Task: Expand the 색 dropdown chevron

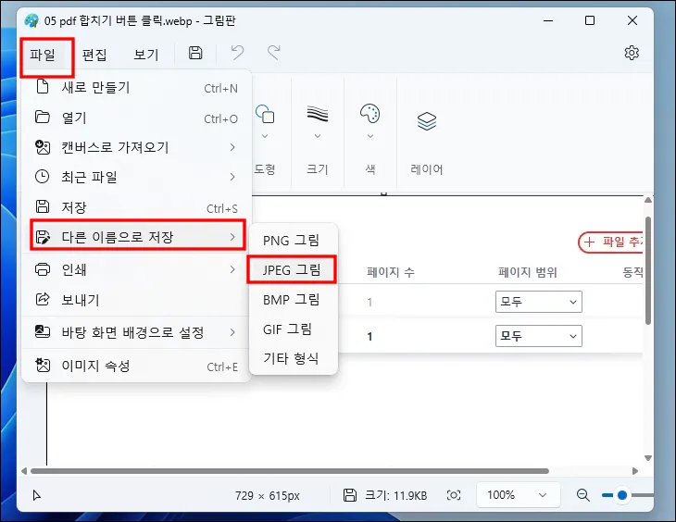Action: (x=369, y=136)
